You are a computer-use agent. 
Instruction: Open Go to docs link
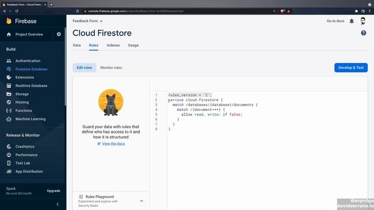click(x=335, y=21)
